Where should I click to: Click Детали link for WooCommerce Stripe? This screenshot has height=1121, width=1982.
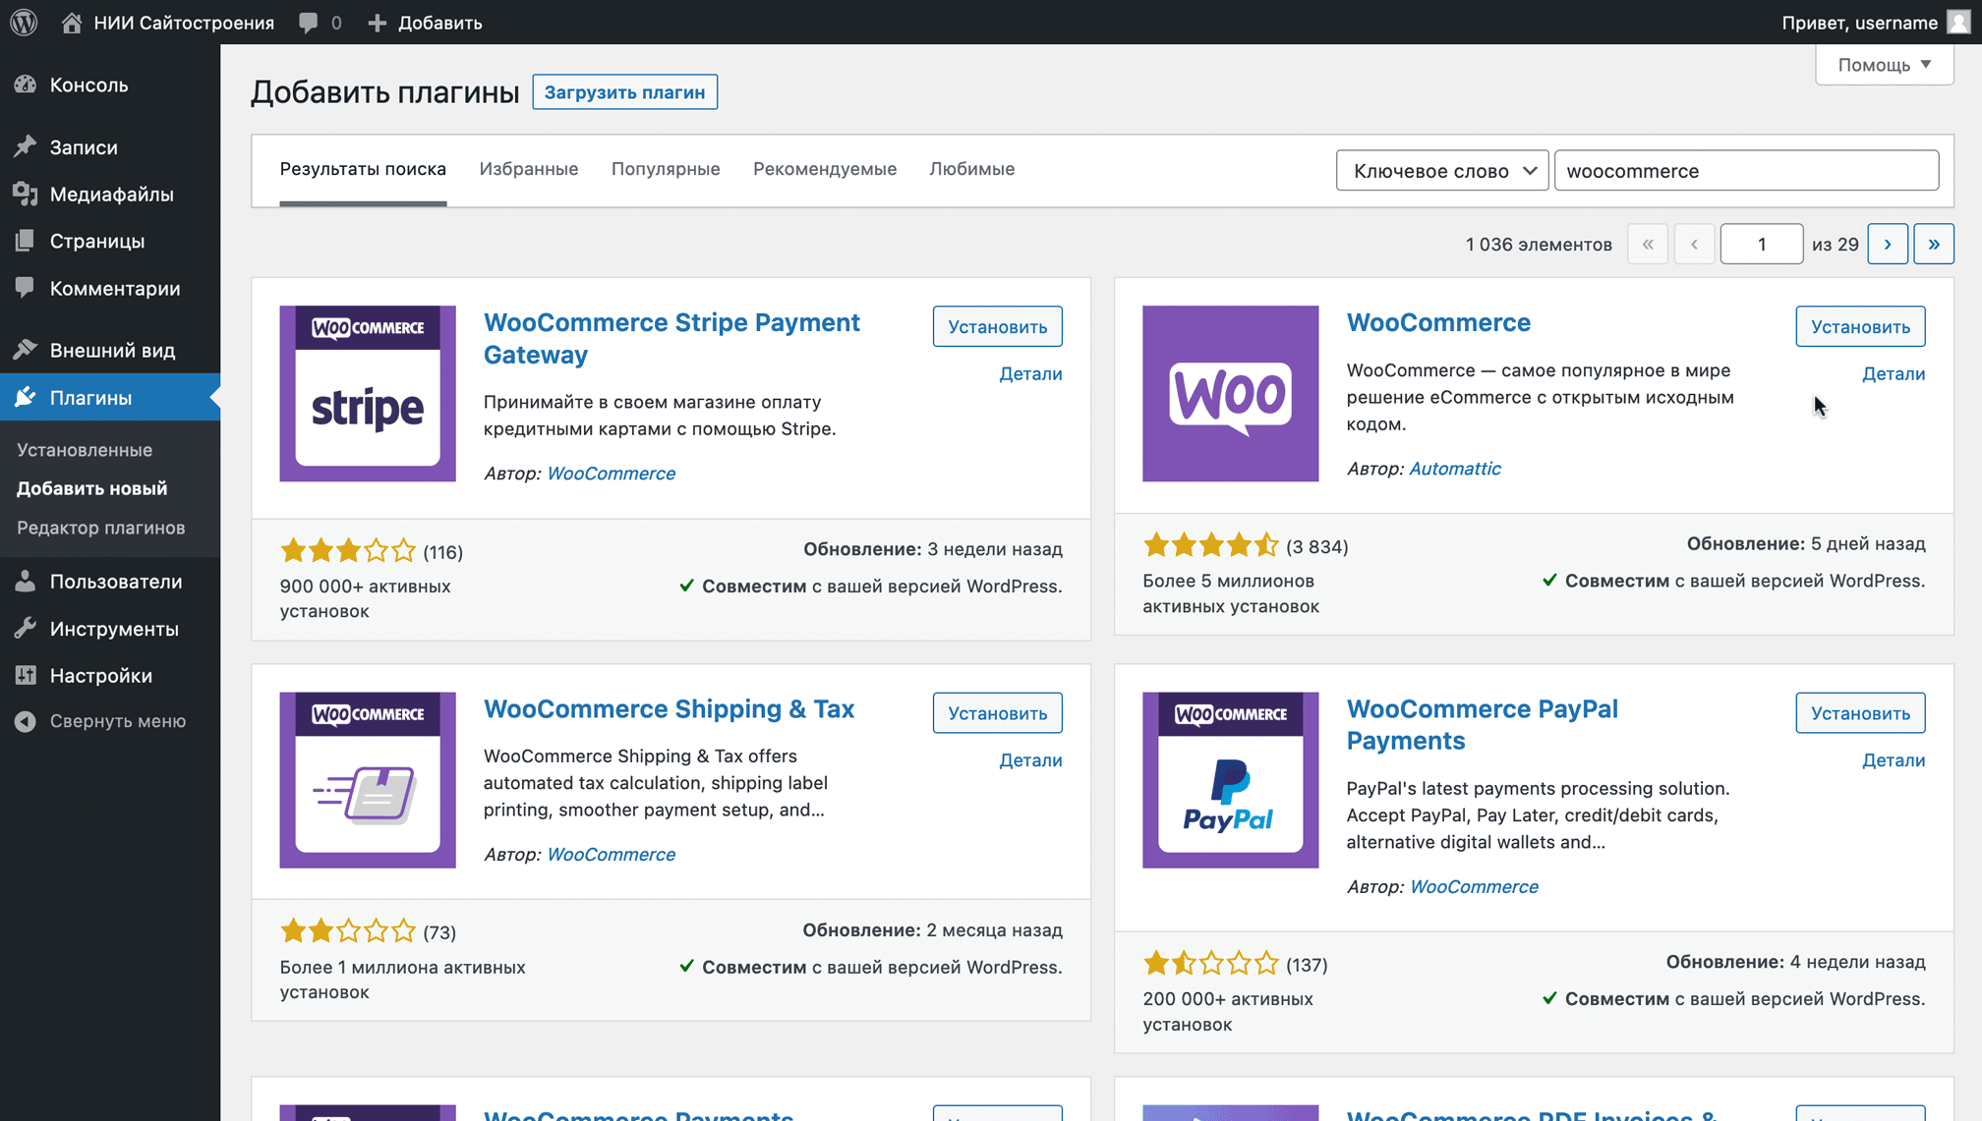pos(1029,374)
